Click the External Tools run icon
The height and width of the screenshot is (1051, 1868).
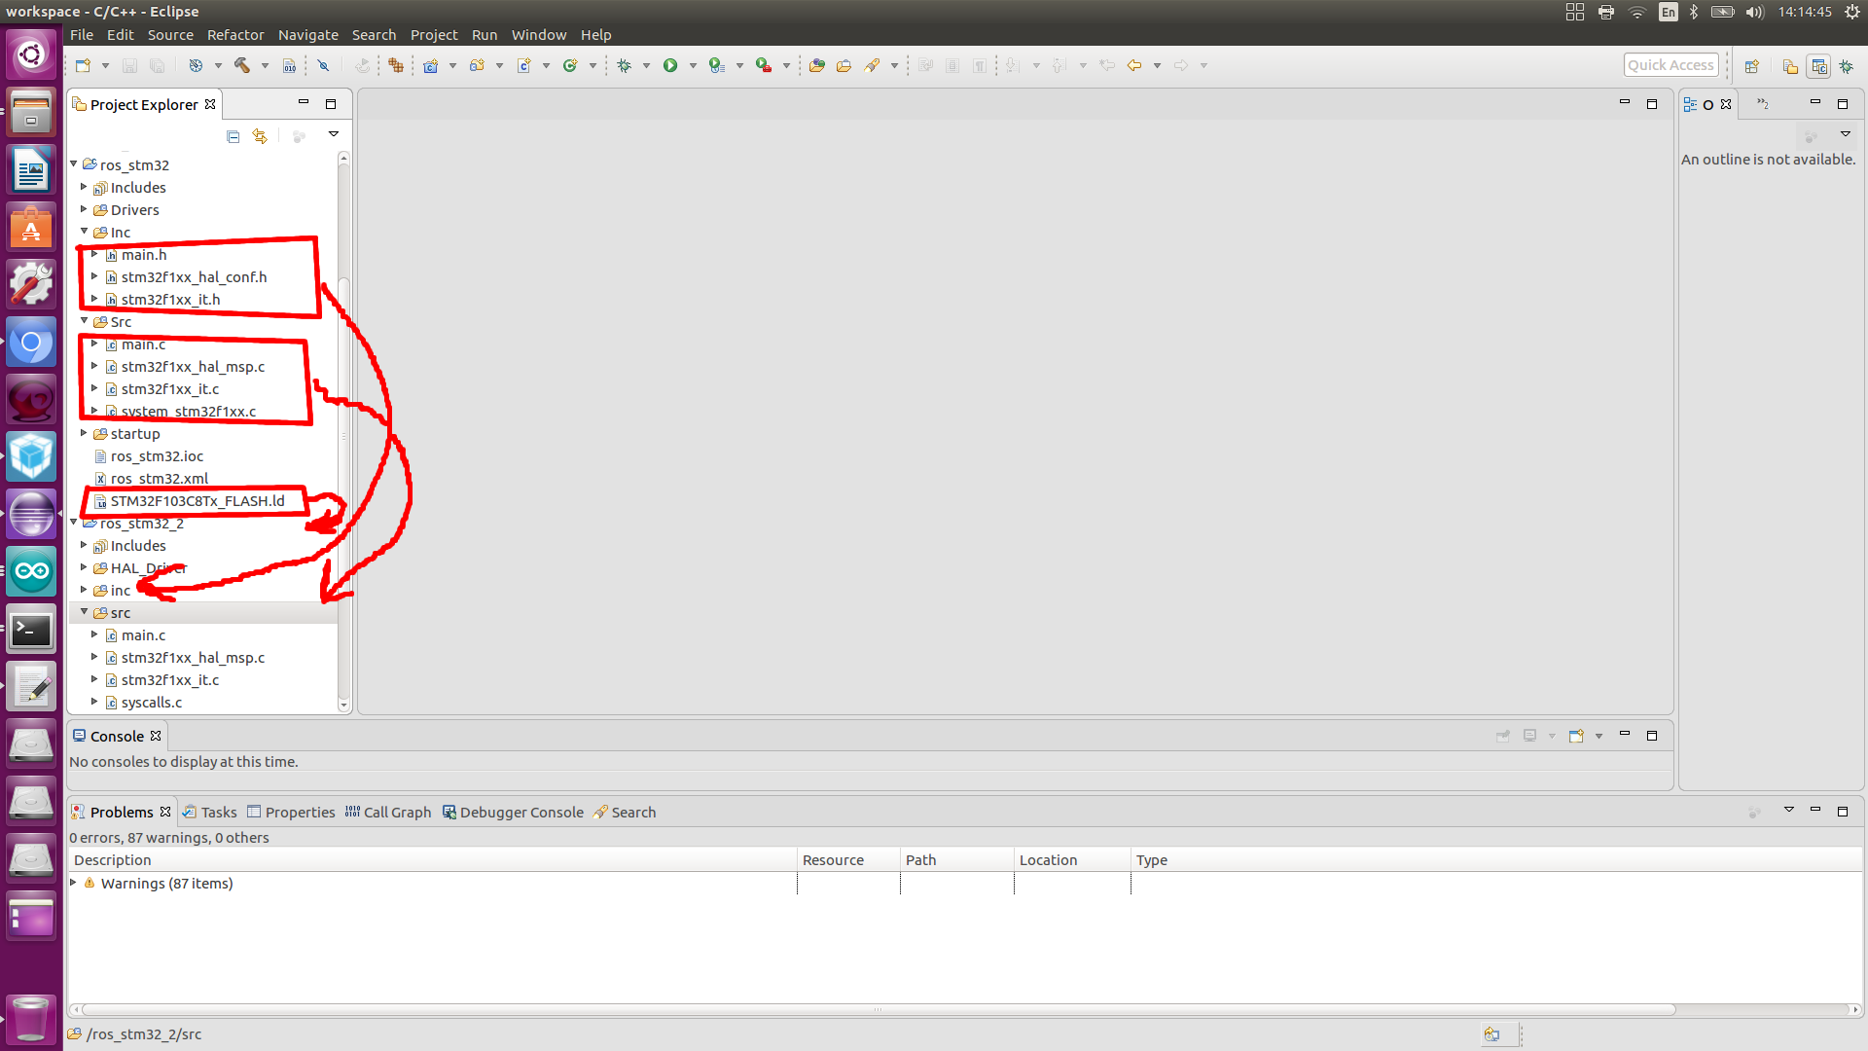[x=764, y=65]
